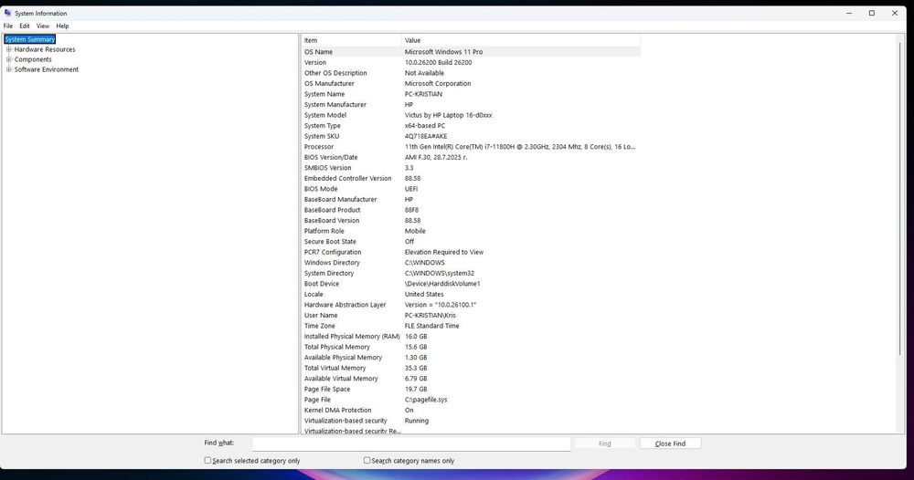The height and width of the screenshot is (480, 914).
Task: Select the User Name row
Action: pyautogui.click(x=471, y=316)
